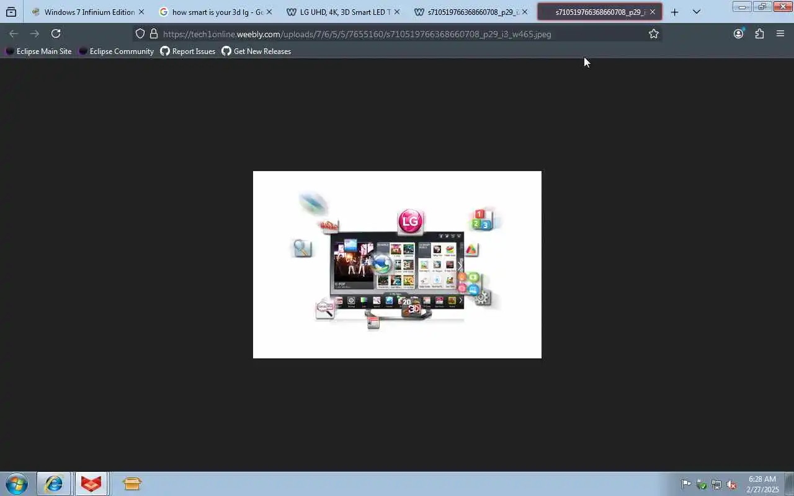Open Eclipse Community bookmark
The width and height of the screenshot is (794, 496).
(116, 51)
